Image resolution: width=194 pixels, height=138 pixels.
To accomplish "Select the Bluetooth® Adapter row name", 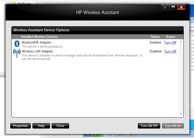I will (36, 42).
